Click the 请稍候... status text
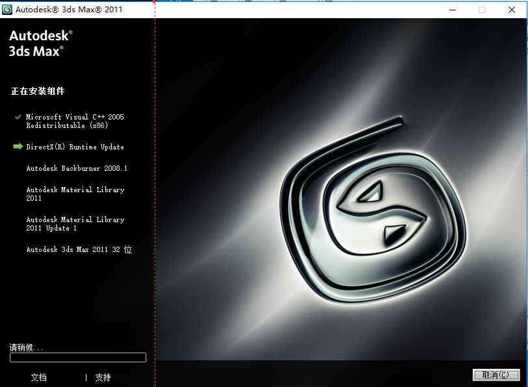The image size is (528, 387). coord(26,347)
